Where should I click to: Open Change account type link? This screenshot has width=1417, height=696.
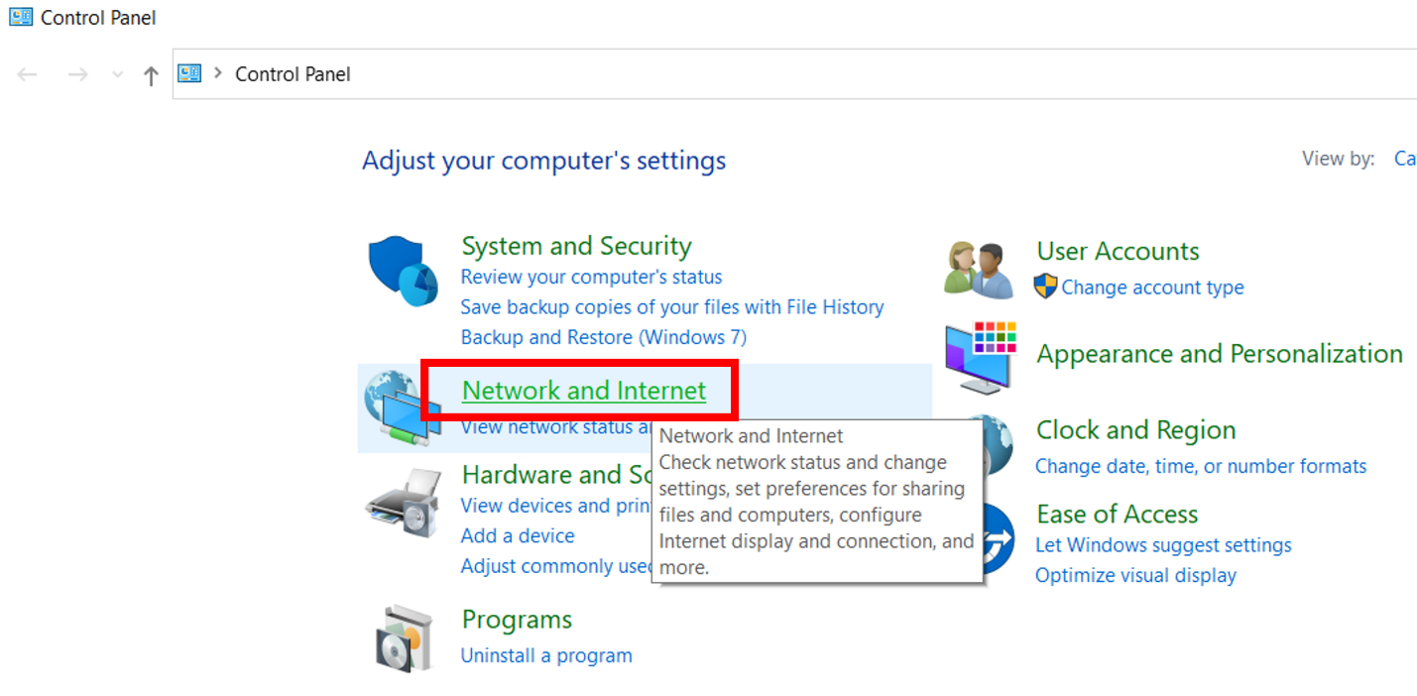point(1151,288)
